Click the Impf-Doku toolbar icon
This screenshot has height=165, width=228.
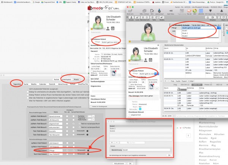[171, 11]
